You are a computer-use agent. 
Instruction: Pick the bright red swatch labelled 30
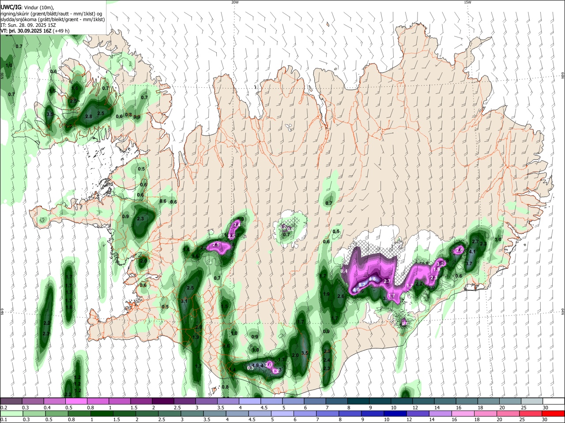tap(553, 413)
